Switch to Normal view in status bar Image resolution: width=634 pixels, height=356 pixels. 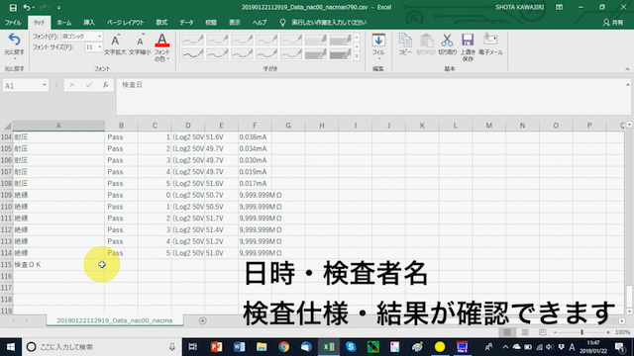507,332
